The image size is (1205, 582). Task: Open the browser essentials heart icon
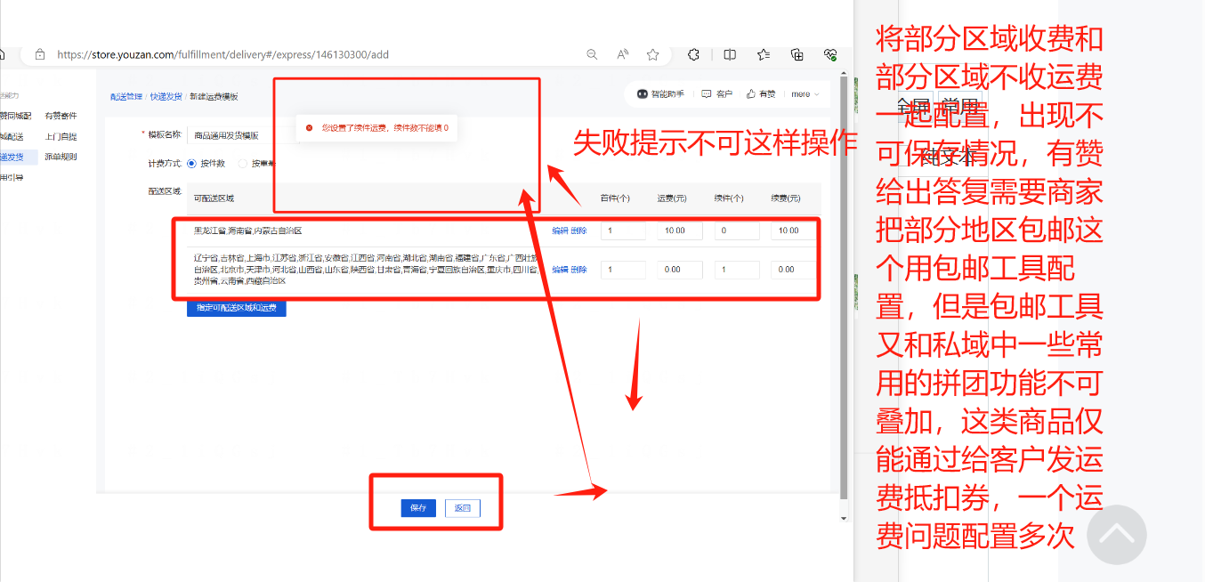click(x=830, y=54)
